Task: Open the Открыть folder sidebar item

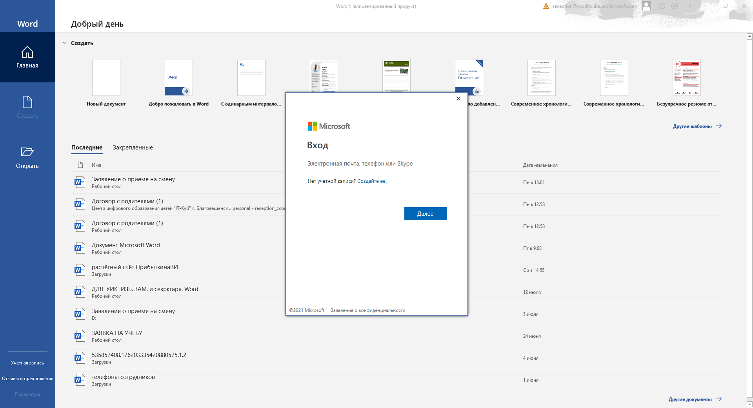Action: pos(27,158)
